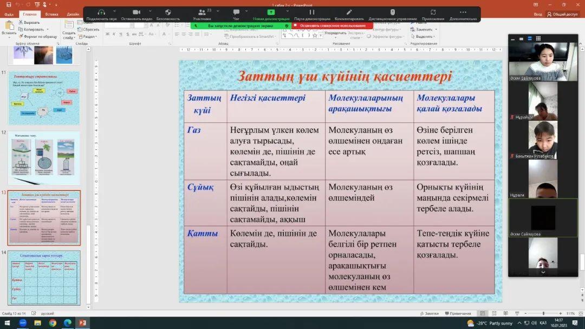The height and width of the screenshot is (329, 585).
Task: Click the Share (Общий доступ) button
Action: point(562,14)
